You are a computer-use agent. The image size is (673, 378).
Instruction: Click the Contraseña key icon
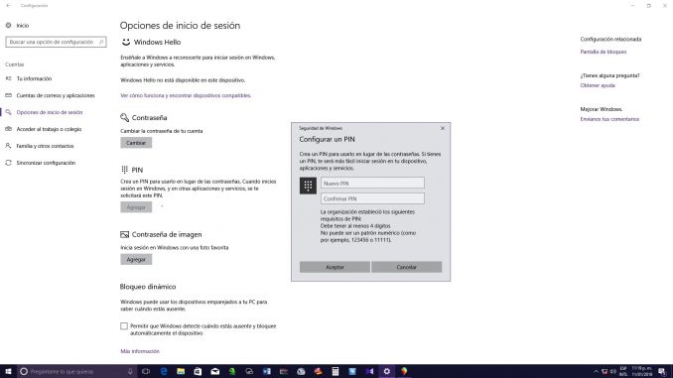pyautogui.click(x=124, y=117)
